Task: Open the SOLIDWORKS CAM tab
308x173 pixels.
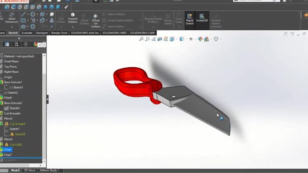Action: (x=142, y=33)
